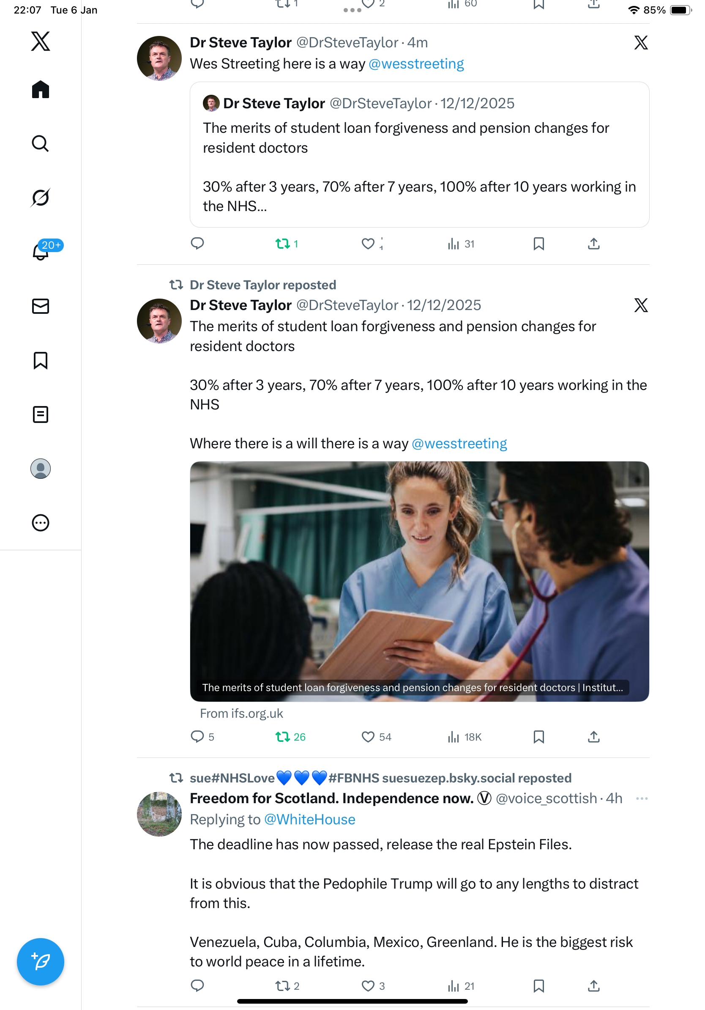Image resolution: width=705 pixels, height=1010 pixels.
Task: Toggle like on the 54-likes post
Action: pyautogui.click(x=368, y=737)
